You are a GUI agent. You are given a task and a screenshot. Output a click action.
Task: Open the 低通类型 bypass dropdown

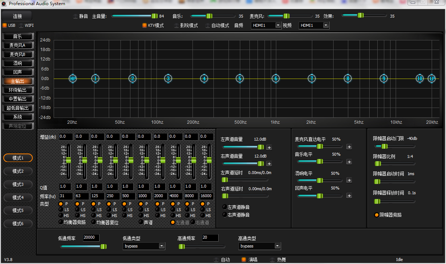144,246
